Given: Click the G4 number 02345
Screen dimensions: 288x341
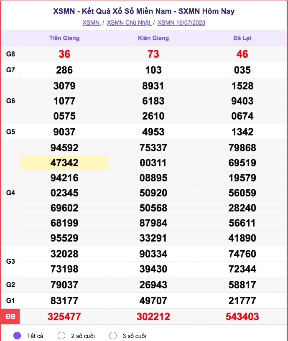Looking at the screenshot, I should point(64,193).
